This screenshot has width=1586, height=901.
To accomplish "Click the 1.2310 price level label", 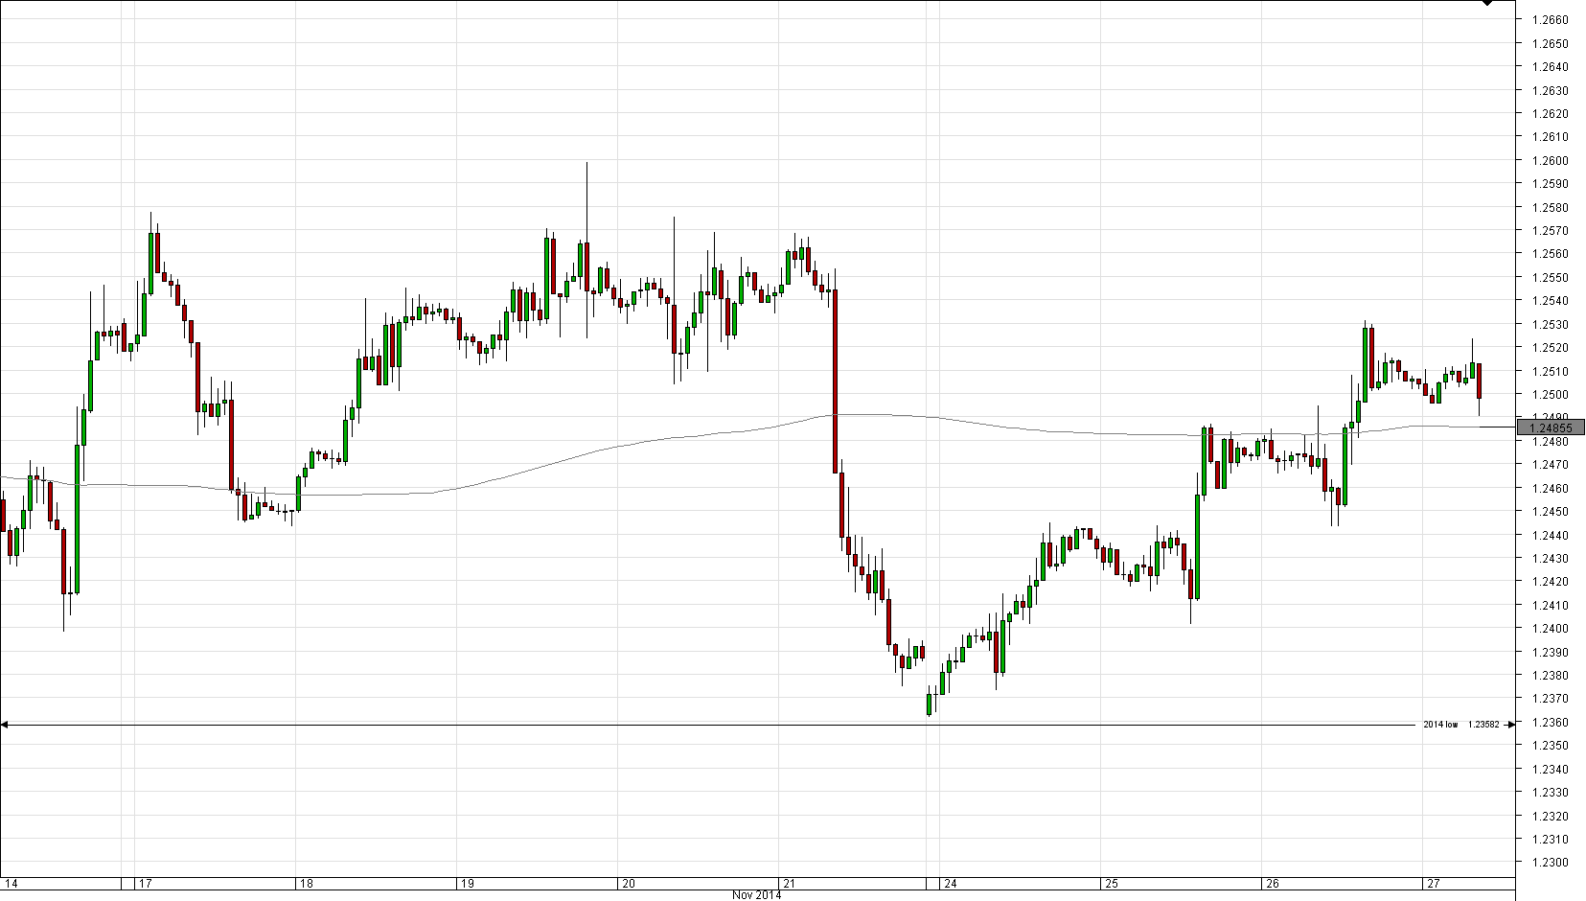I will pos(1551,840).
